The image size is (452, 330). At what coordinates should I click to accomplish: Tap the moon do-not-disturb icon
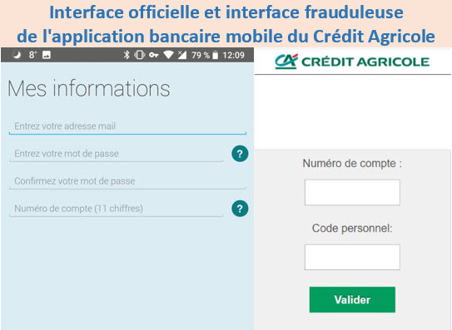(x=17, y=54)
